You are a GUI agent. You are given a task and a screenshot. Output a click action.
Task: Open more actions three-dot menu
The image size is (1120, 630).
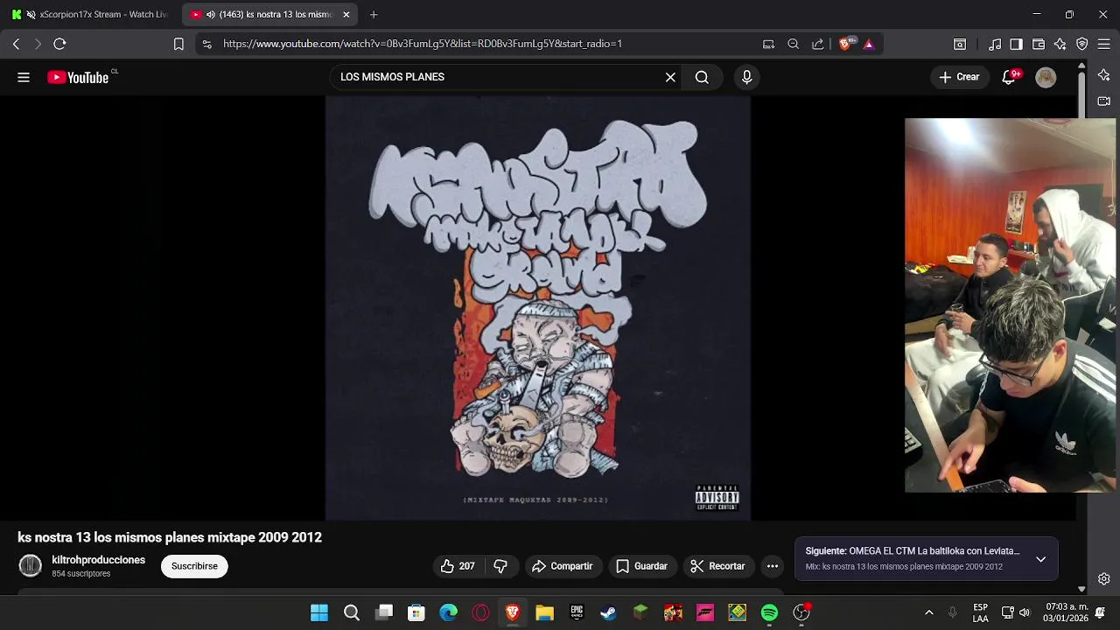[773, 566]
